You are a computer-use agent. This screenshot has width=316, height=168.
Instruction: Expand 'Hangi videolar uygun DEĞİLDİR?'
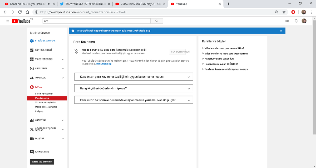pos(220,64)
